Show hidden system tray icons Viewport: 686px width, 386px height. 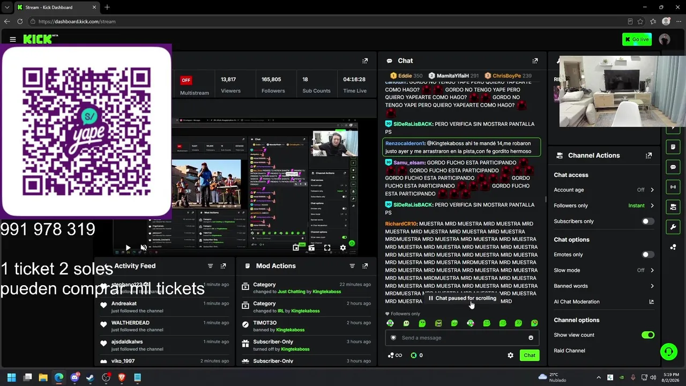pyautogui.click(x=599, y=377)
